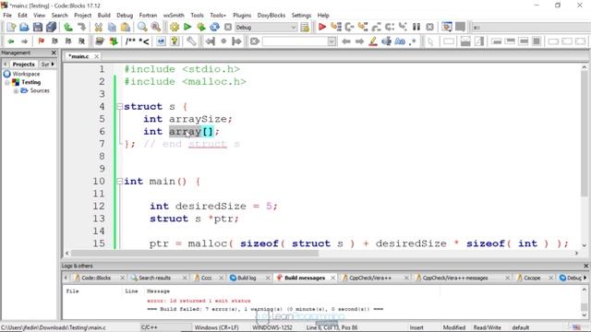Open the File menu

pyautogui.click(x=7, y=15)
